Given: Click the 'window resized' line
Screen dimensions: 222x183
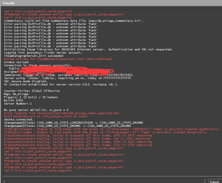Looking at the screenshot, I should click(16, 62).
